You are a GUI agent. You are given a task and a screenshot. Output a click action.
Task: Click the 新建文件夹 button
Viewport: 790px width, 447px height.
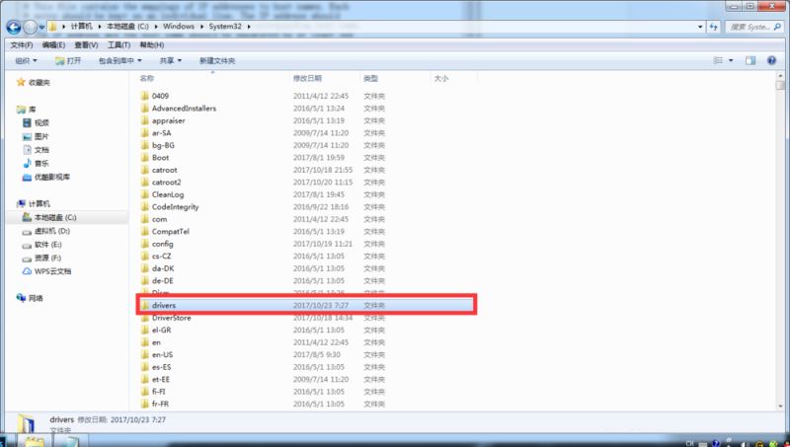pos(217,60)
